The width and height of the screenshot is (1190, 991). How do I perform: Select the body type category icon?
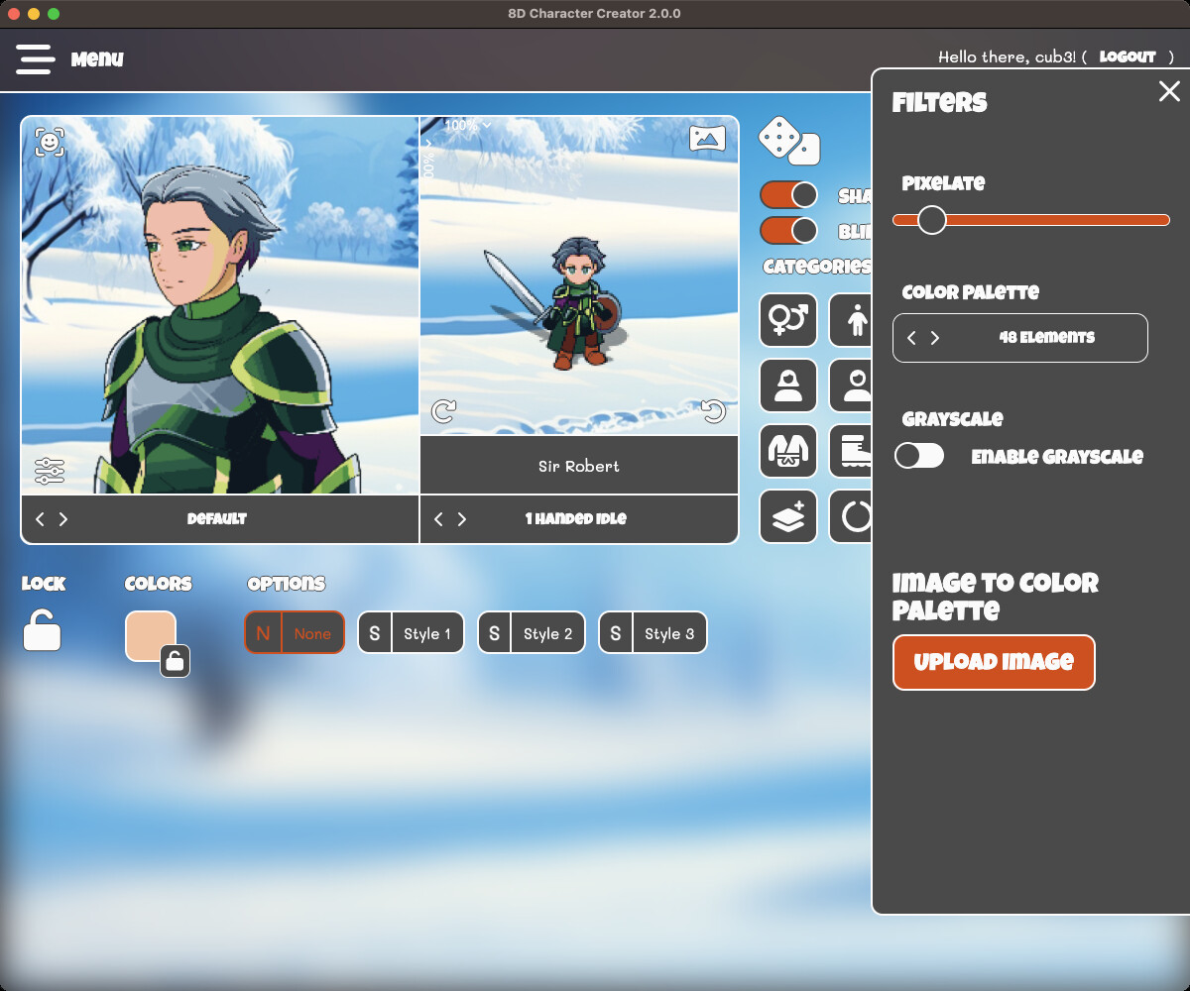tap(858, 320)
